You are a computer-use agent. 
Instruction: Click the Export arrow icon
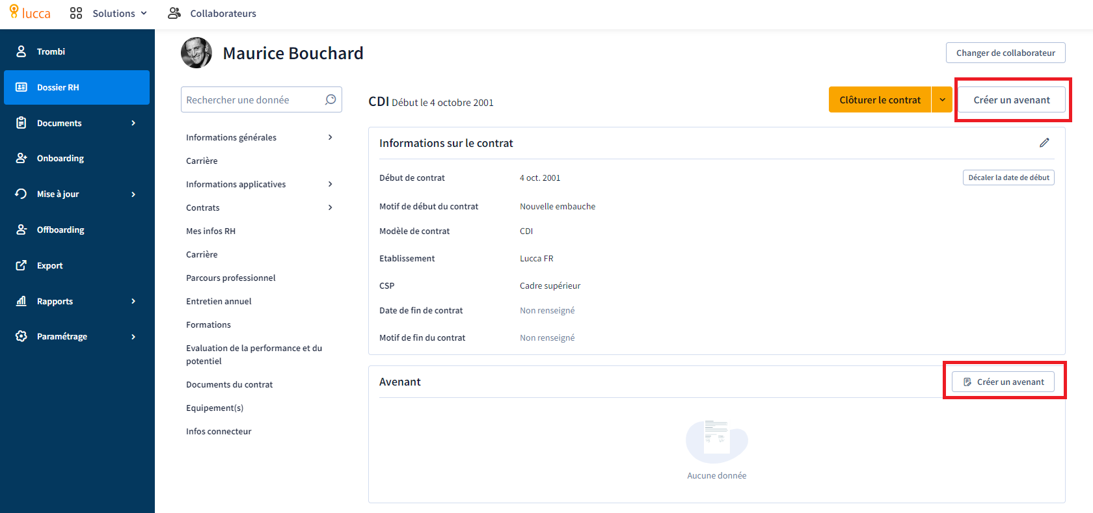point(21,265)
